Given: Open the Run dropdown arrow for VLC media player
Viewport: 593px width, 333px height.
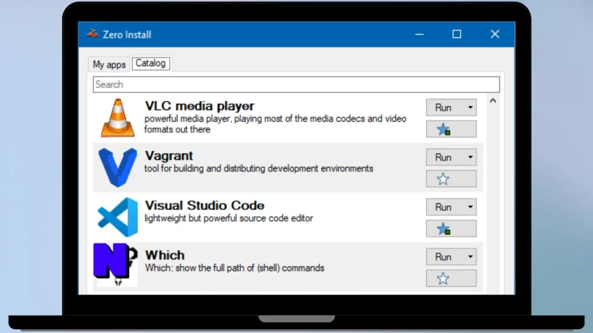Looking at the screenshot, I should [470, 108].
